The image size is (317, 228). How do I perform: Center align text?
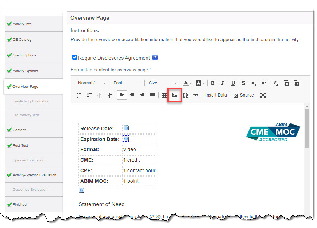pos(132,95)
